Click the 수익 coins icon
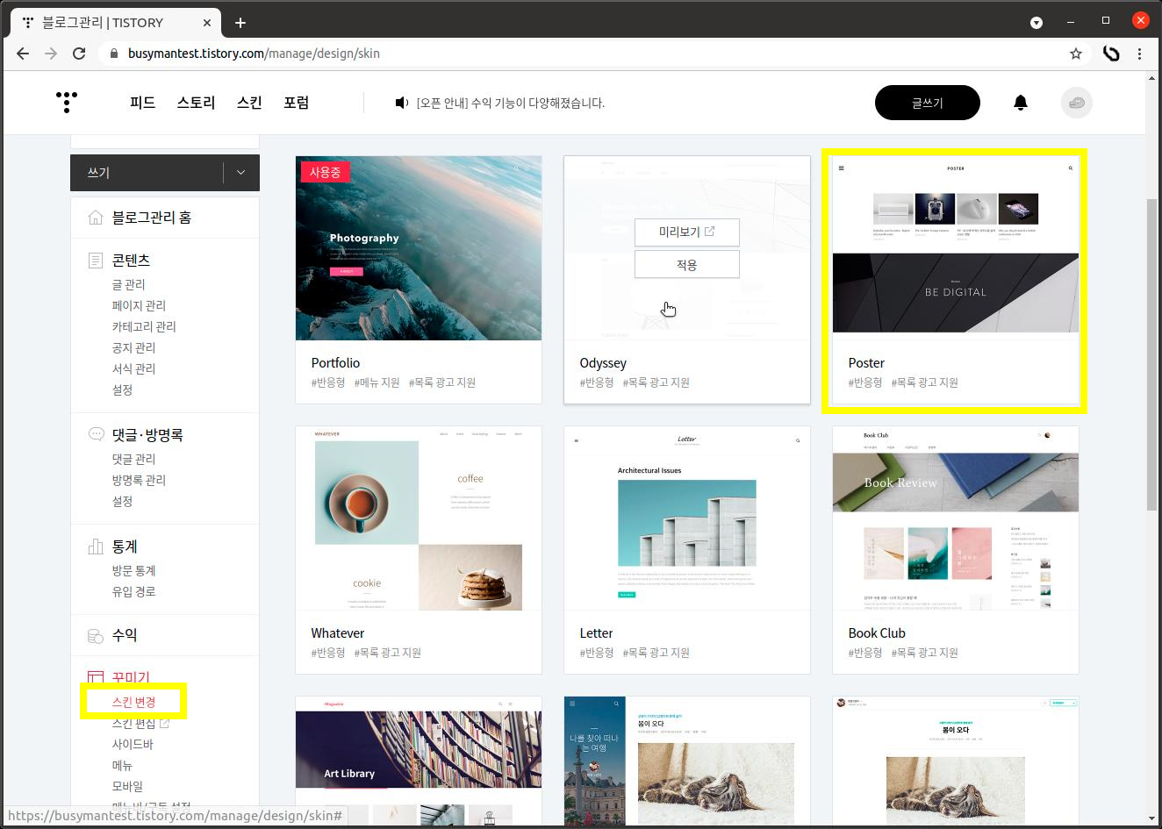 96,635
